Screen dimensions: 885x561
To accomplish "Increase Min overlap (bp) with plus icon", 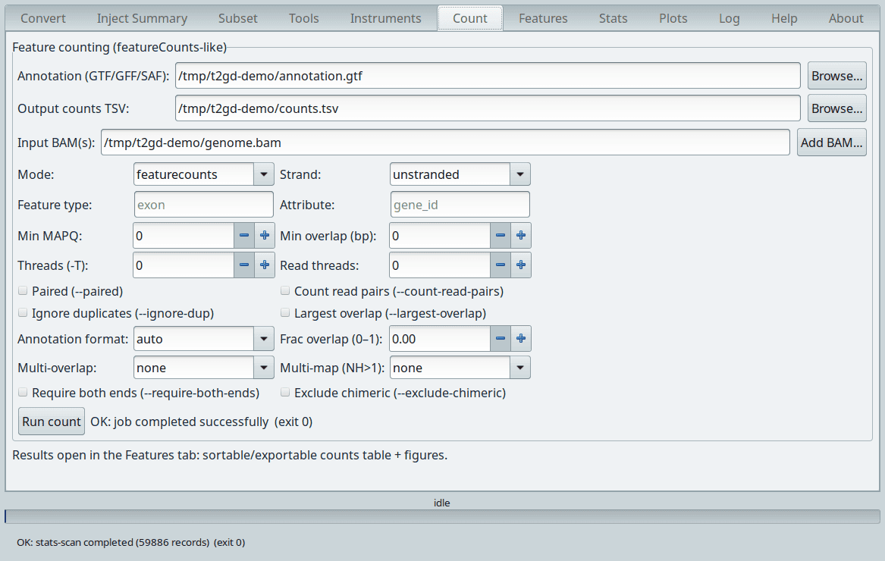I will 520,235.
